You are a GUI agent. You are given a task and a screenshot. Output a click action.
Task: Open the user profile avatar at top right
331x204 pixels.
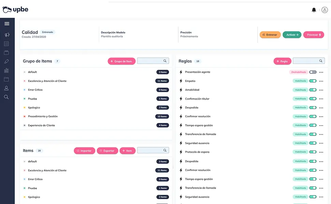[325, 10]
